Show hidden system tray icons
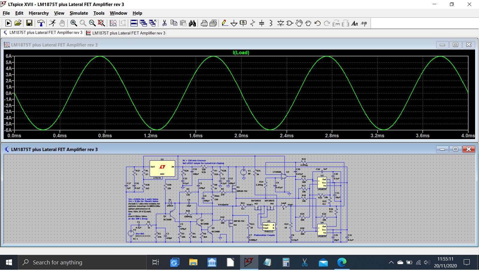Viewport: 479px width, 271px height. (391, 262)
